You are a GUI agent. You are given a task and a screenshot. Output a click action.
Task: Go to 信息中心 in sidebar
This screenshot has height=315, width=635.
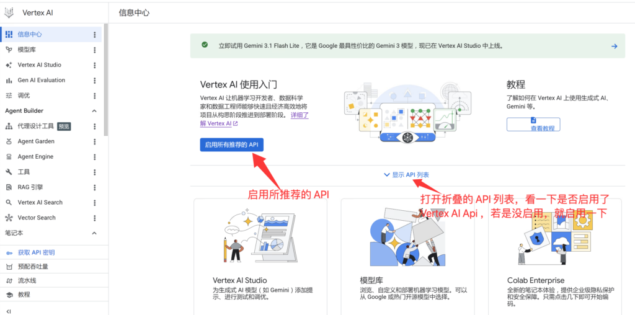pyautogui.click(x=51, y=35)
